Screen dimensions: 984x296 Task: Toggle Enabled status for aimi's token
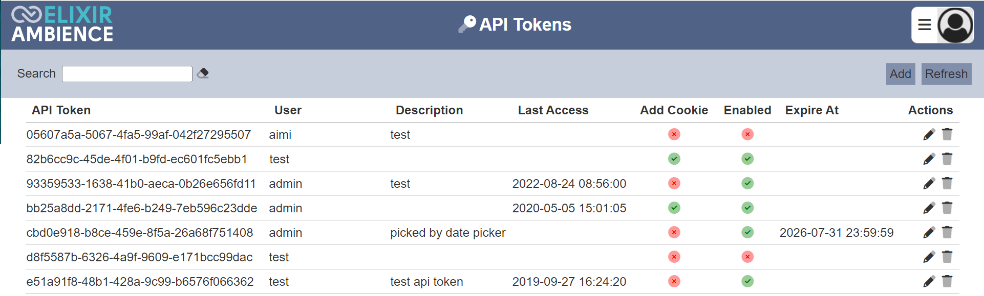point(747,134)
